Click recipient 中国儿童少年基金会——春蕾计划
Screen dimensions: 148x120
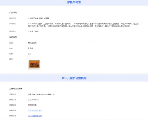41,94
